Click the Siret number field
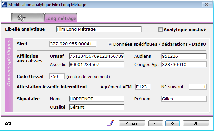This screenshot has width=214, height=131. coord(73,44)
